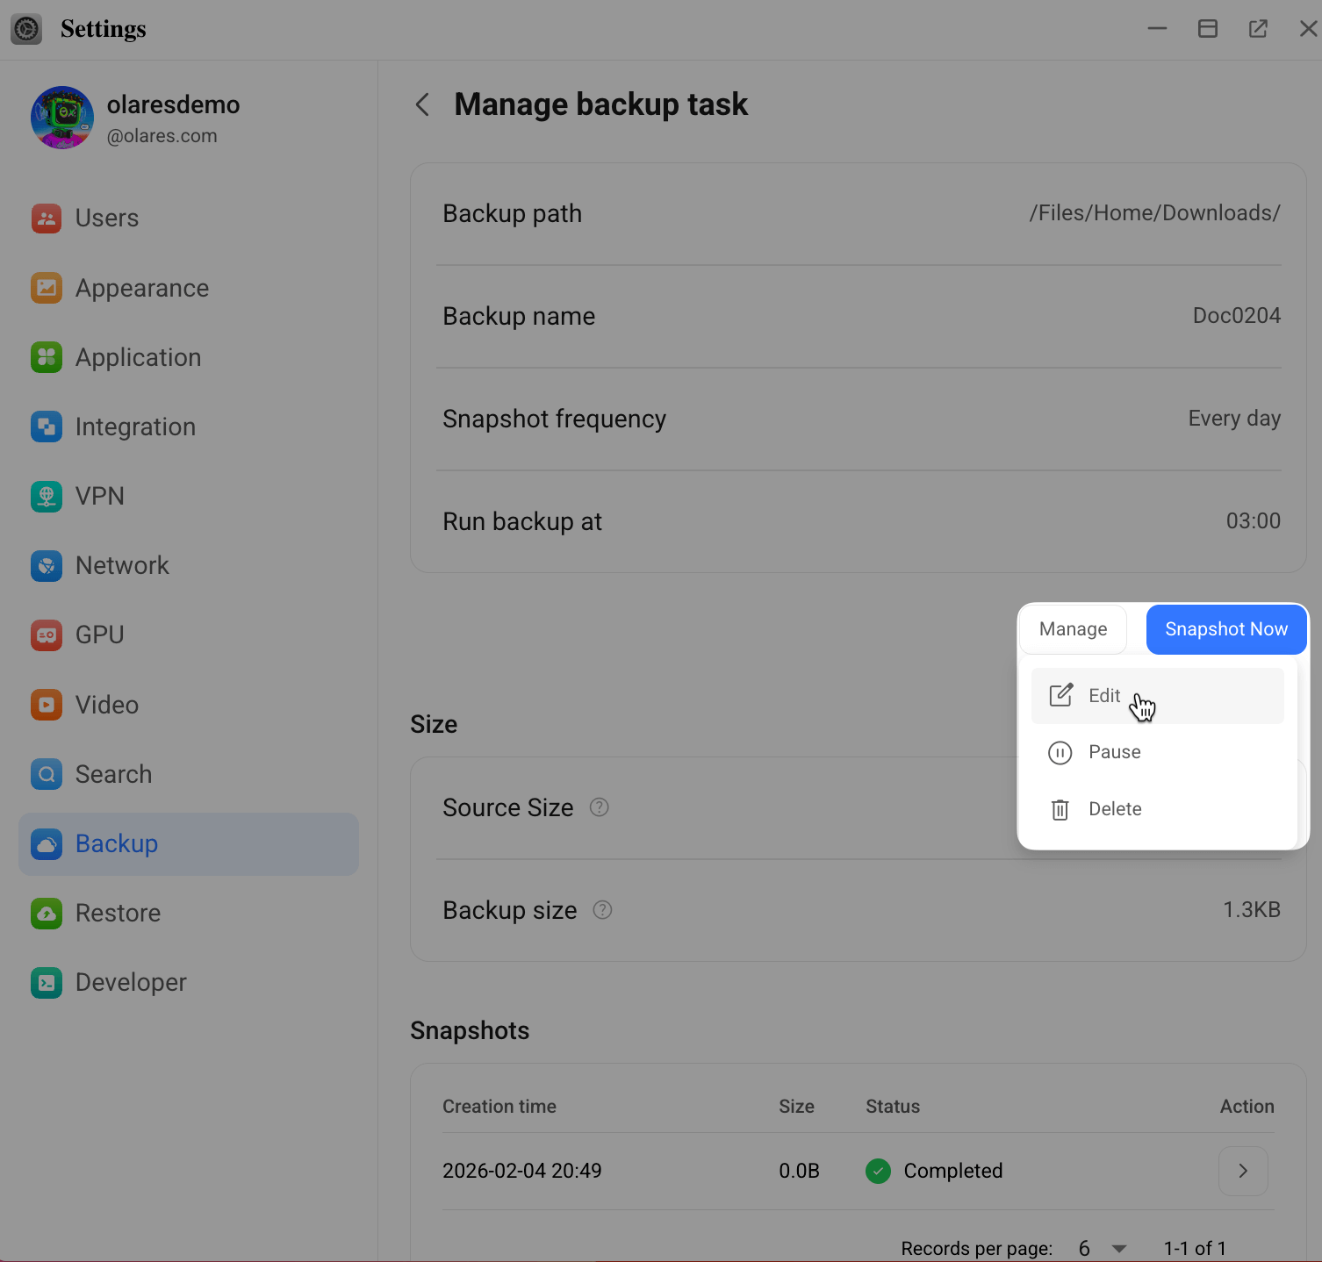1322x1262 pixels.
Task: Select the Video settings icon
Action: point(46,705)
